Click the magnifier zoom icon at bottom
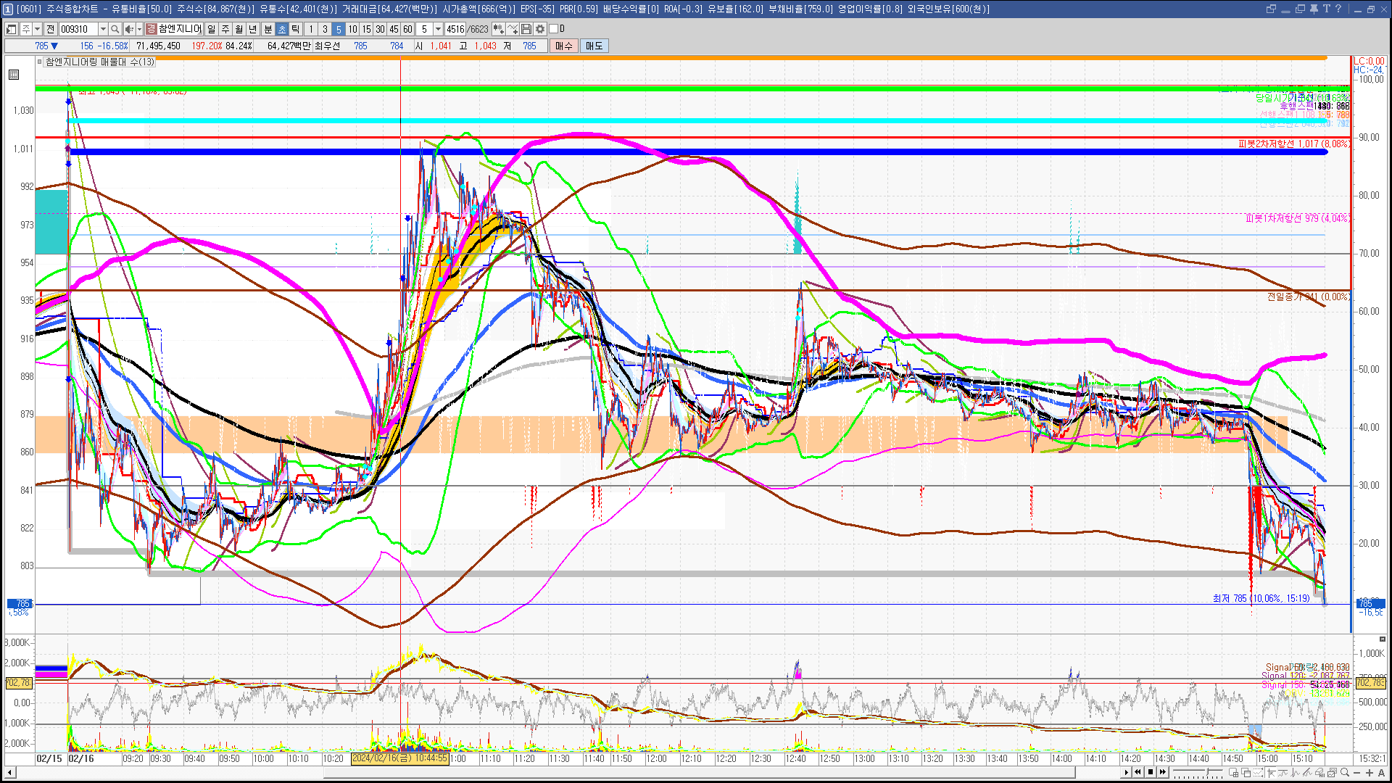Screen dimensions: 1392x783 pyautogui.click(x=1345, y=772)
